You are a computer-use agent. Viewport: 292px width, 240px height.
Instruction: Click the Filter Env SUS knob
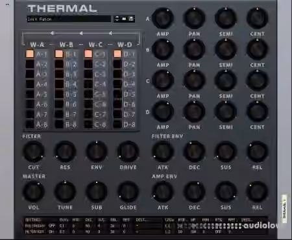(x=226, y=152)
